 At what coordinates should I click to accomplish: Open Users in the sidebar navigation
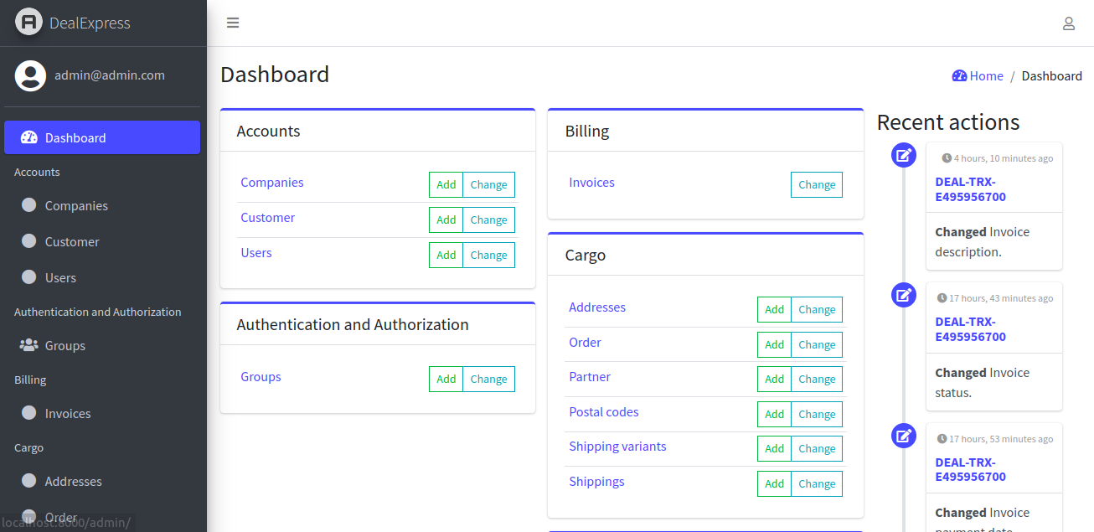click(x=60, y=277)
